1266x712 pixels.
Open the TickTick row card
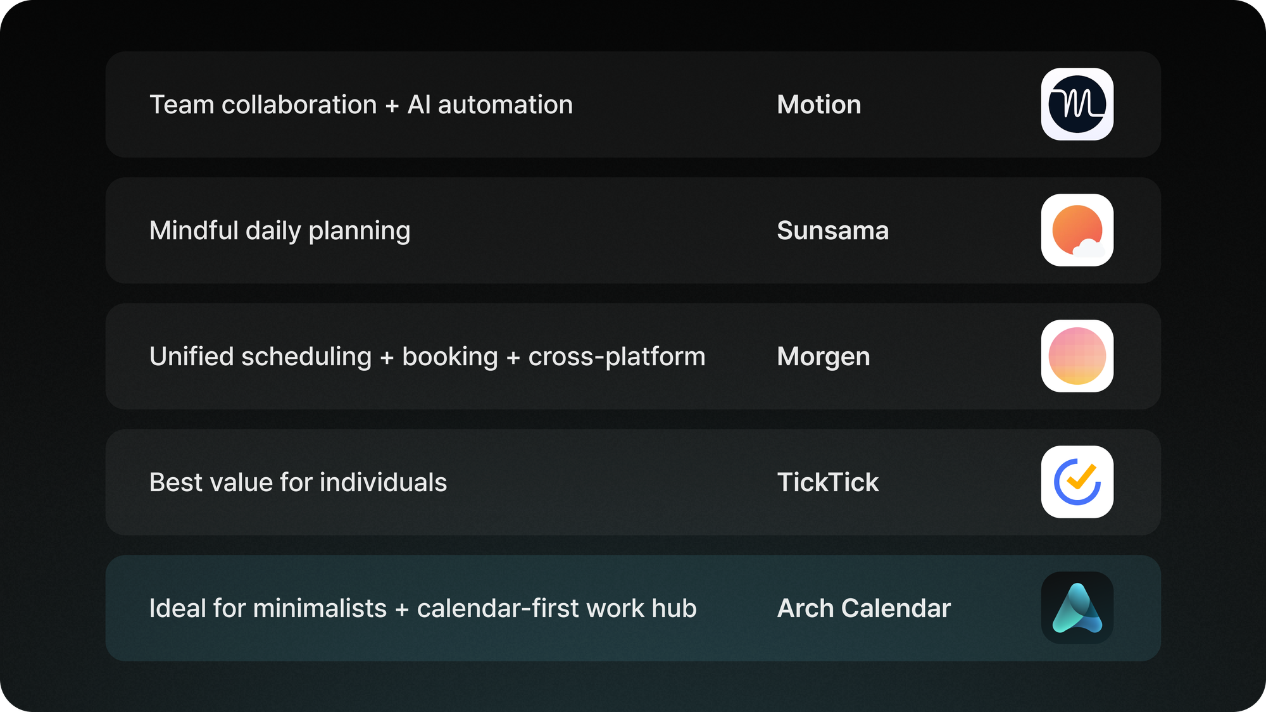point(633,482)
